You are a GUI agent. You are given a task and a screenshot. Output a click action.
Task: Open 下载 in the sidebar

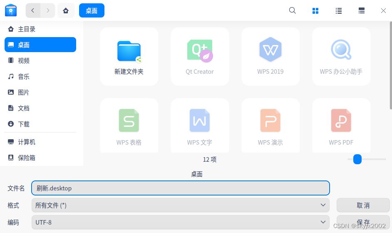[40, 124]
